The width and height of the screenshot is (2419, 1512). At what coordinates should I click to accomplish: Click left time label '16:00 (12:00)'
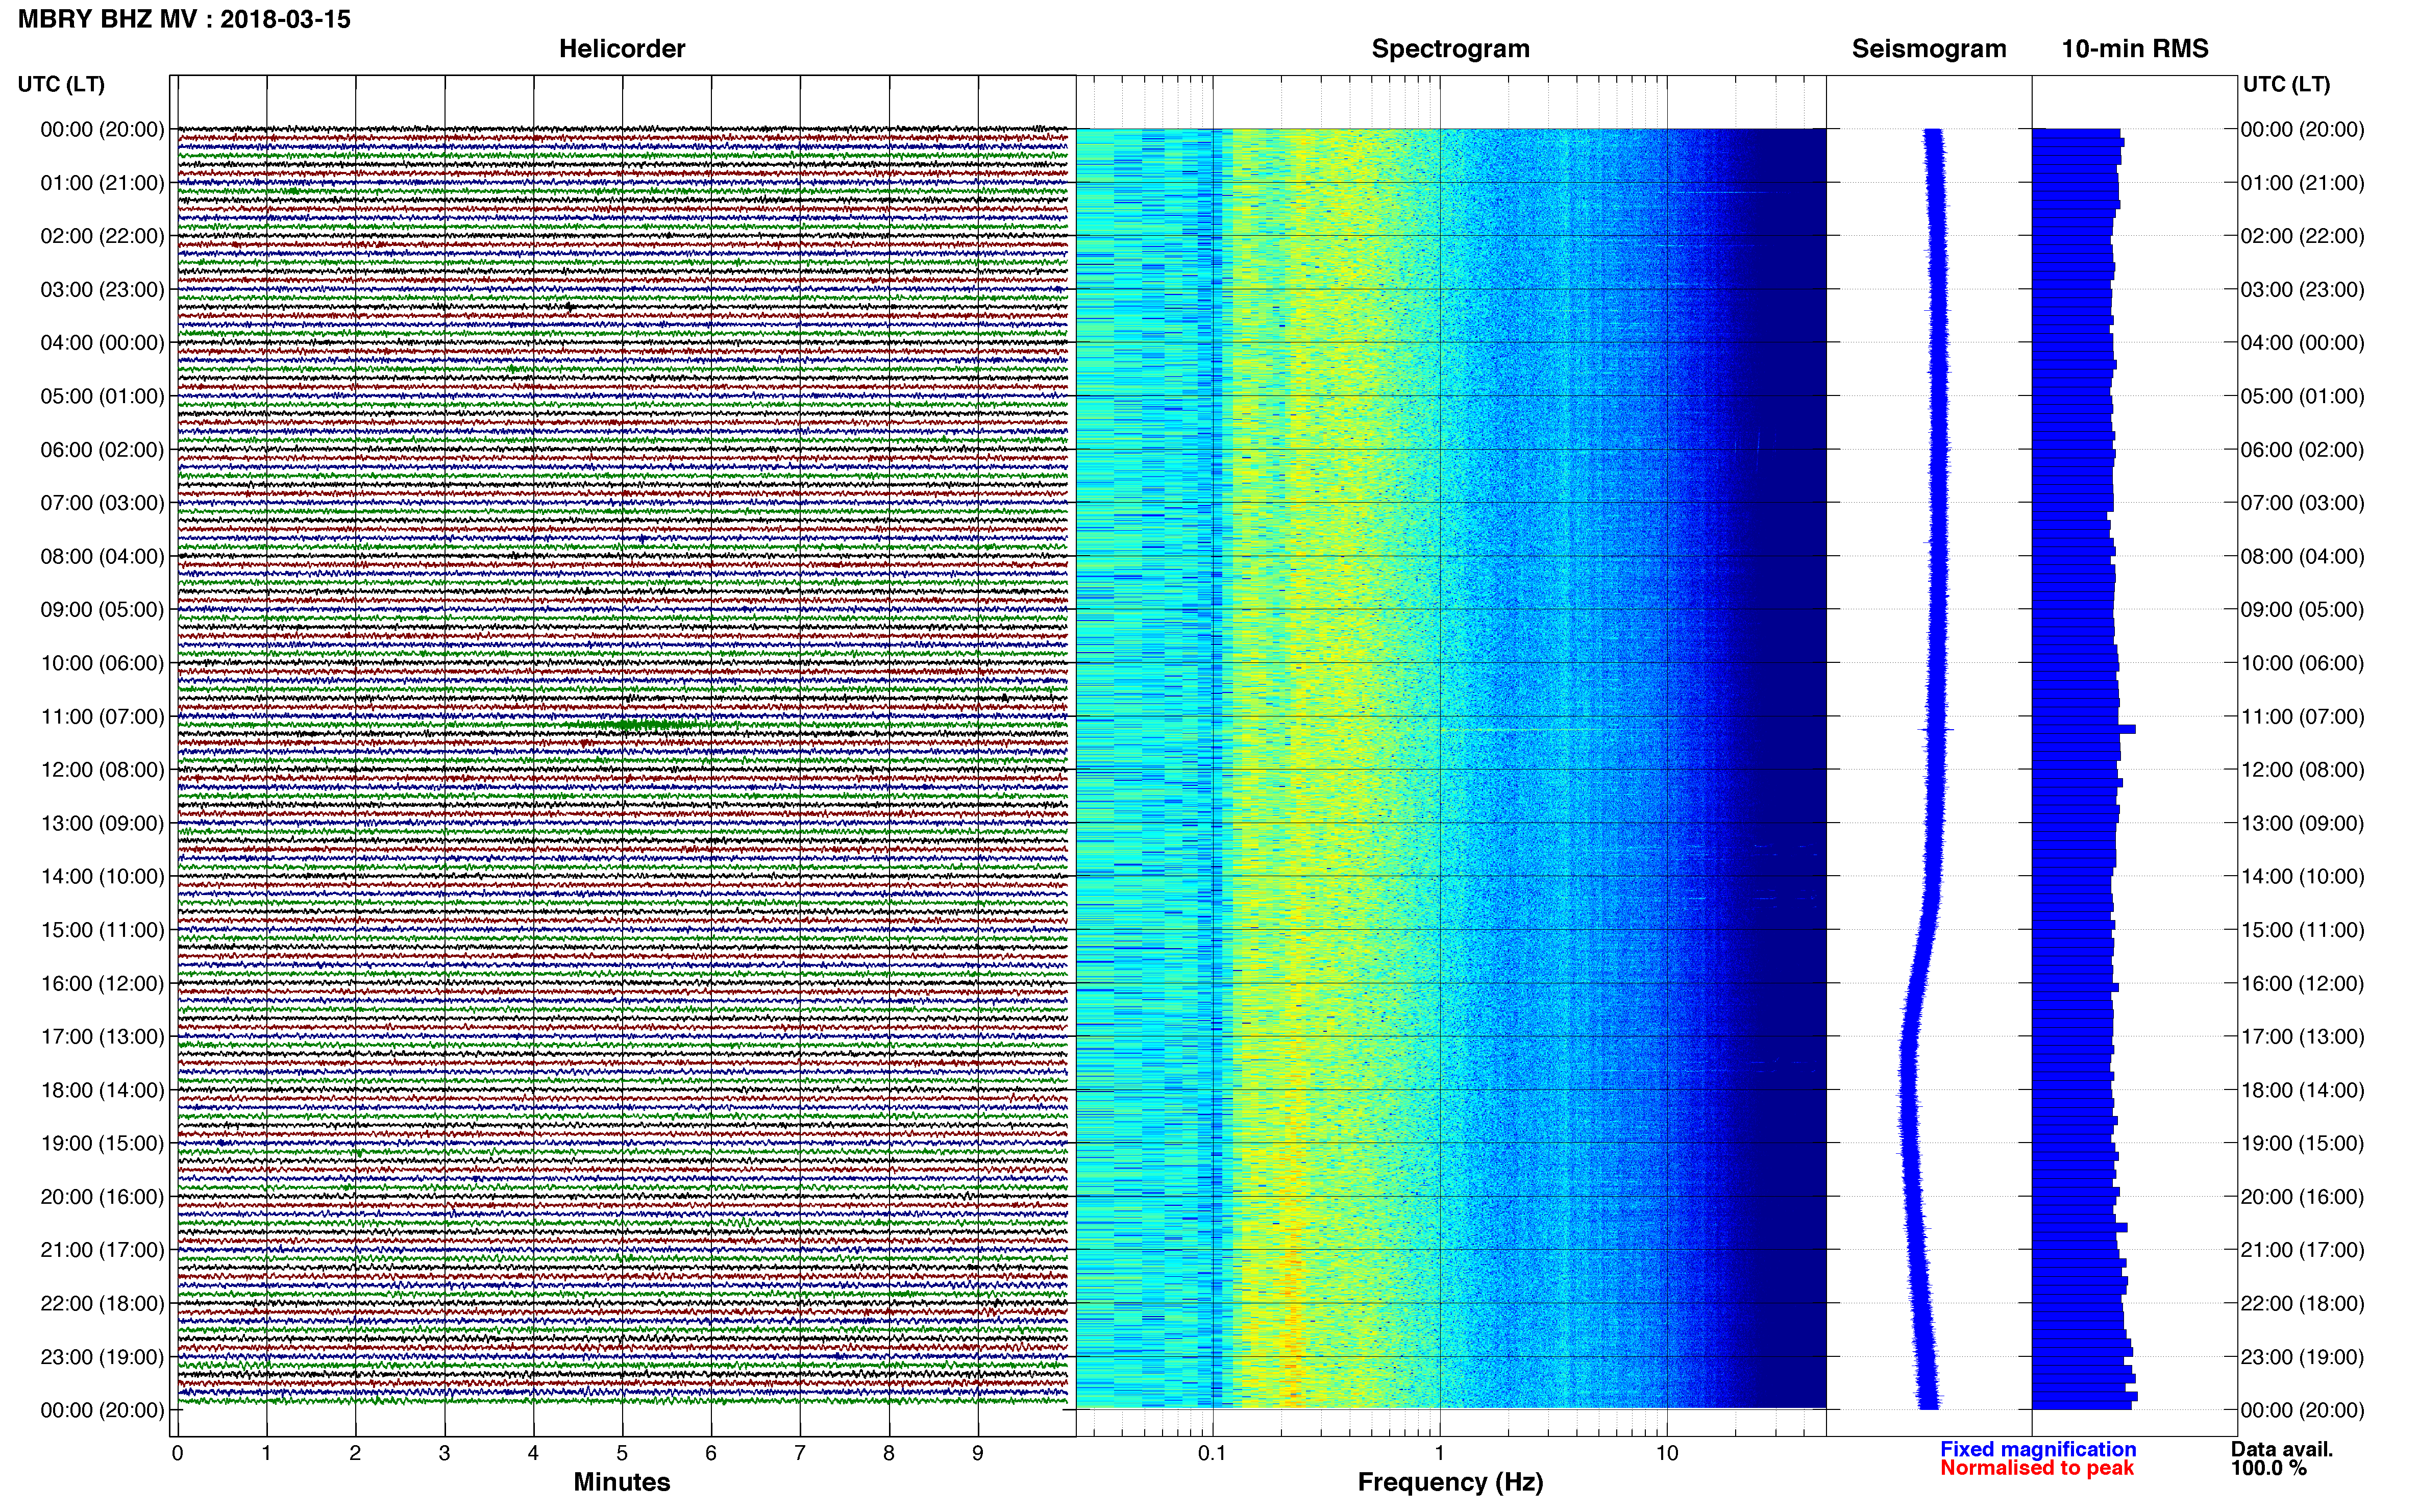click(102, 983)
